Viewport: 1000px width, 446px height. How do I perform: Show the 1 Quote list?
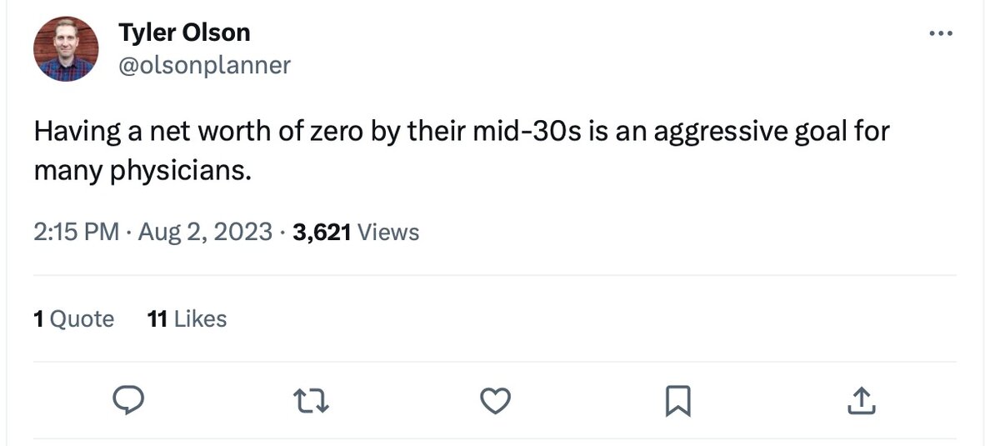point(74,318)
